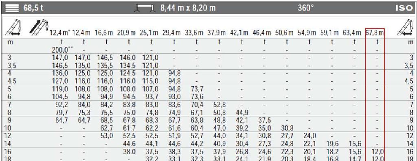Click the 68,5 t counterweight label

pyautogui.click(x=33, y=8)
